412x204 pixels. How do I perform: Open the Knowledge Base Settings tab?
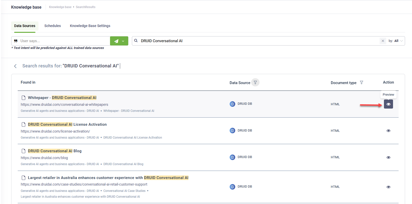[x=90, y=26]
